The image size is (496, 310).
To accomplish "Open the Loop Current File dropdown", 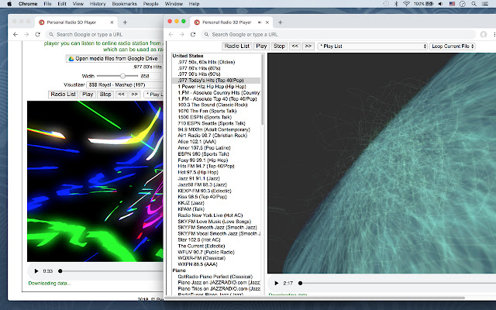I will pos(453,46).
